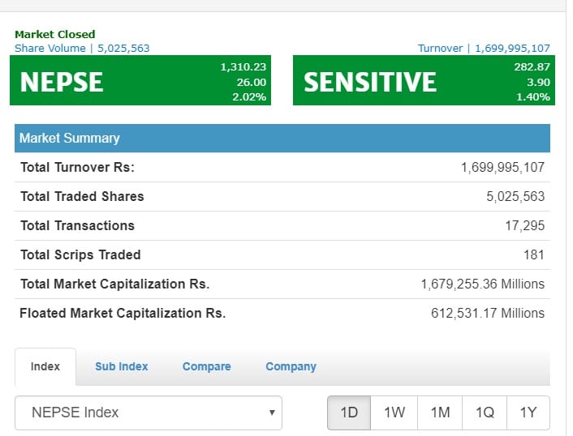Open the NEPSE Index dropdown arrow
573x436 pixels.
(272, 412)
